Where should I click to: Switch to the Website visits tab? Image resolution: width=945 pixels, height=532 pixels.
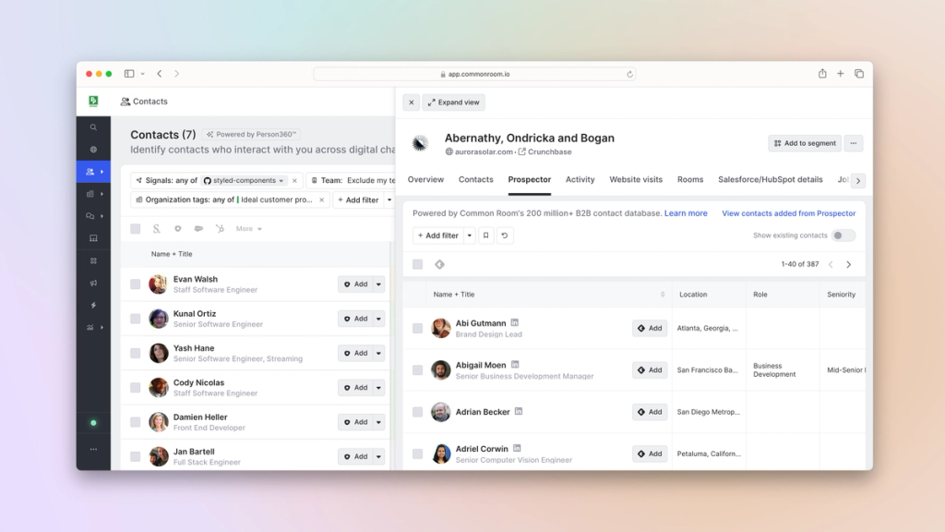pyautogui.click(x=636, y=180)
